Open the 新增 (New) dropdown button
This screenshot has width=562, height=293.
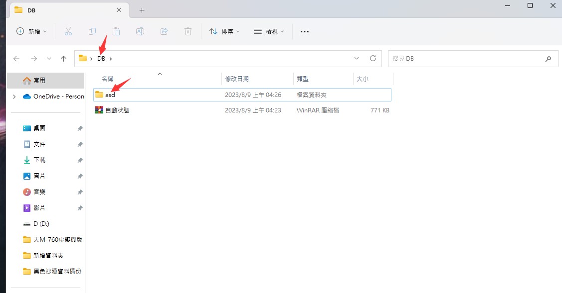[31, 31]
